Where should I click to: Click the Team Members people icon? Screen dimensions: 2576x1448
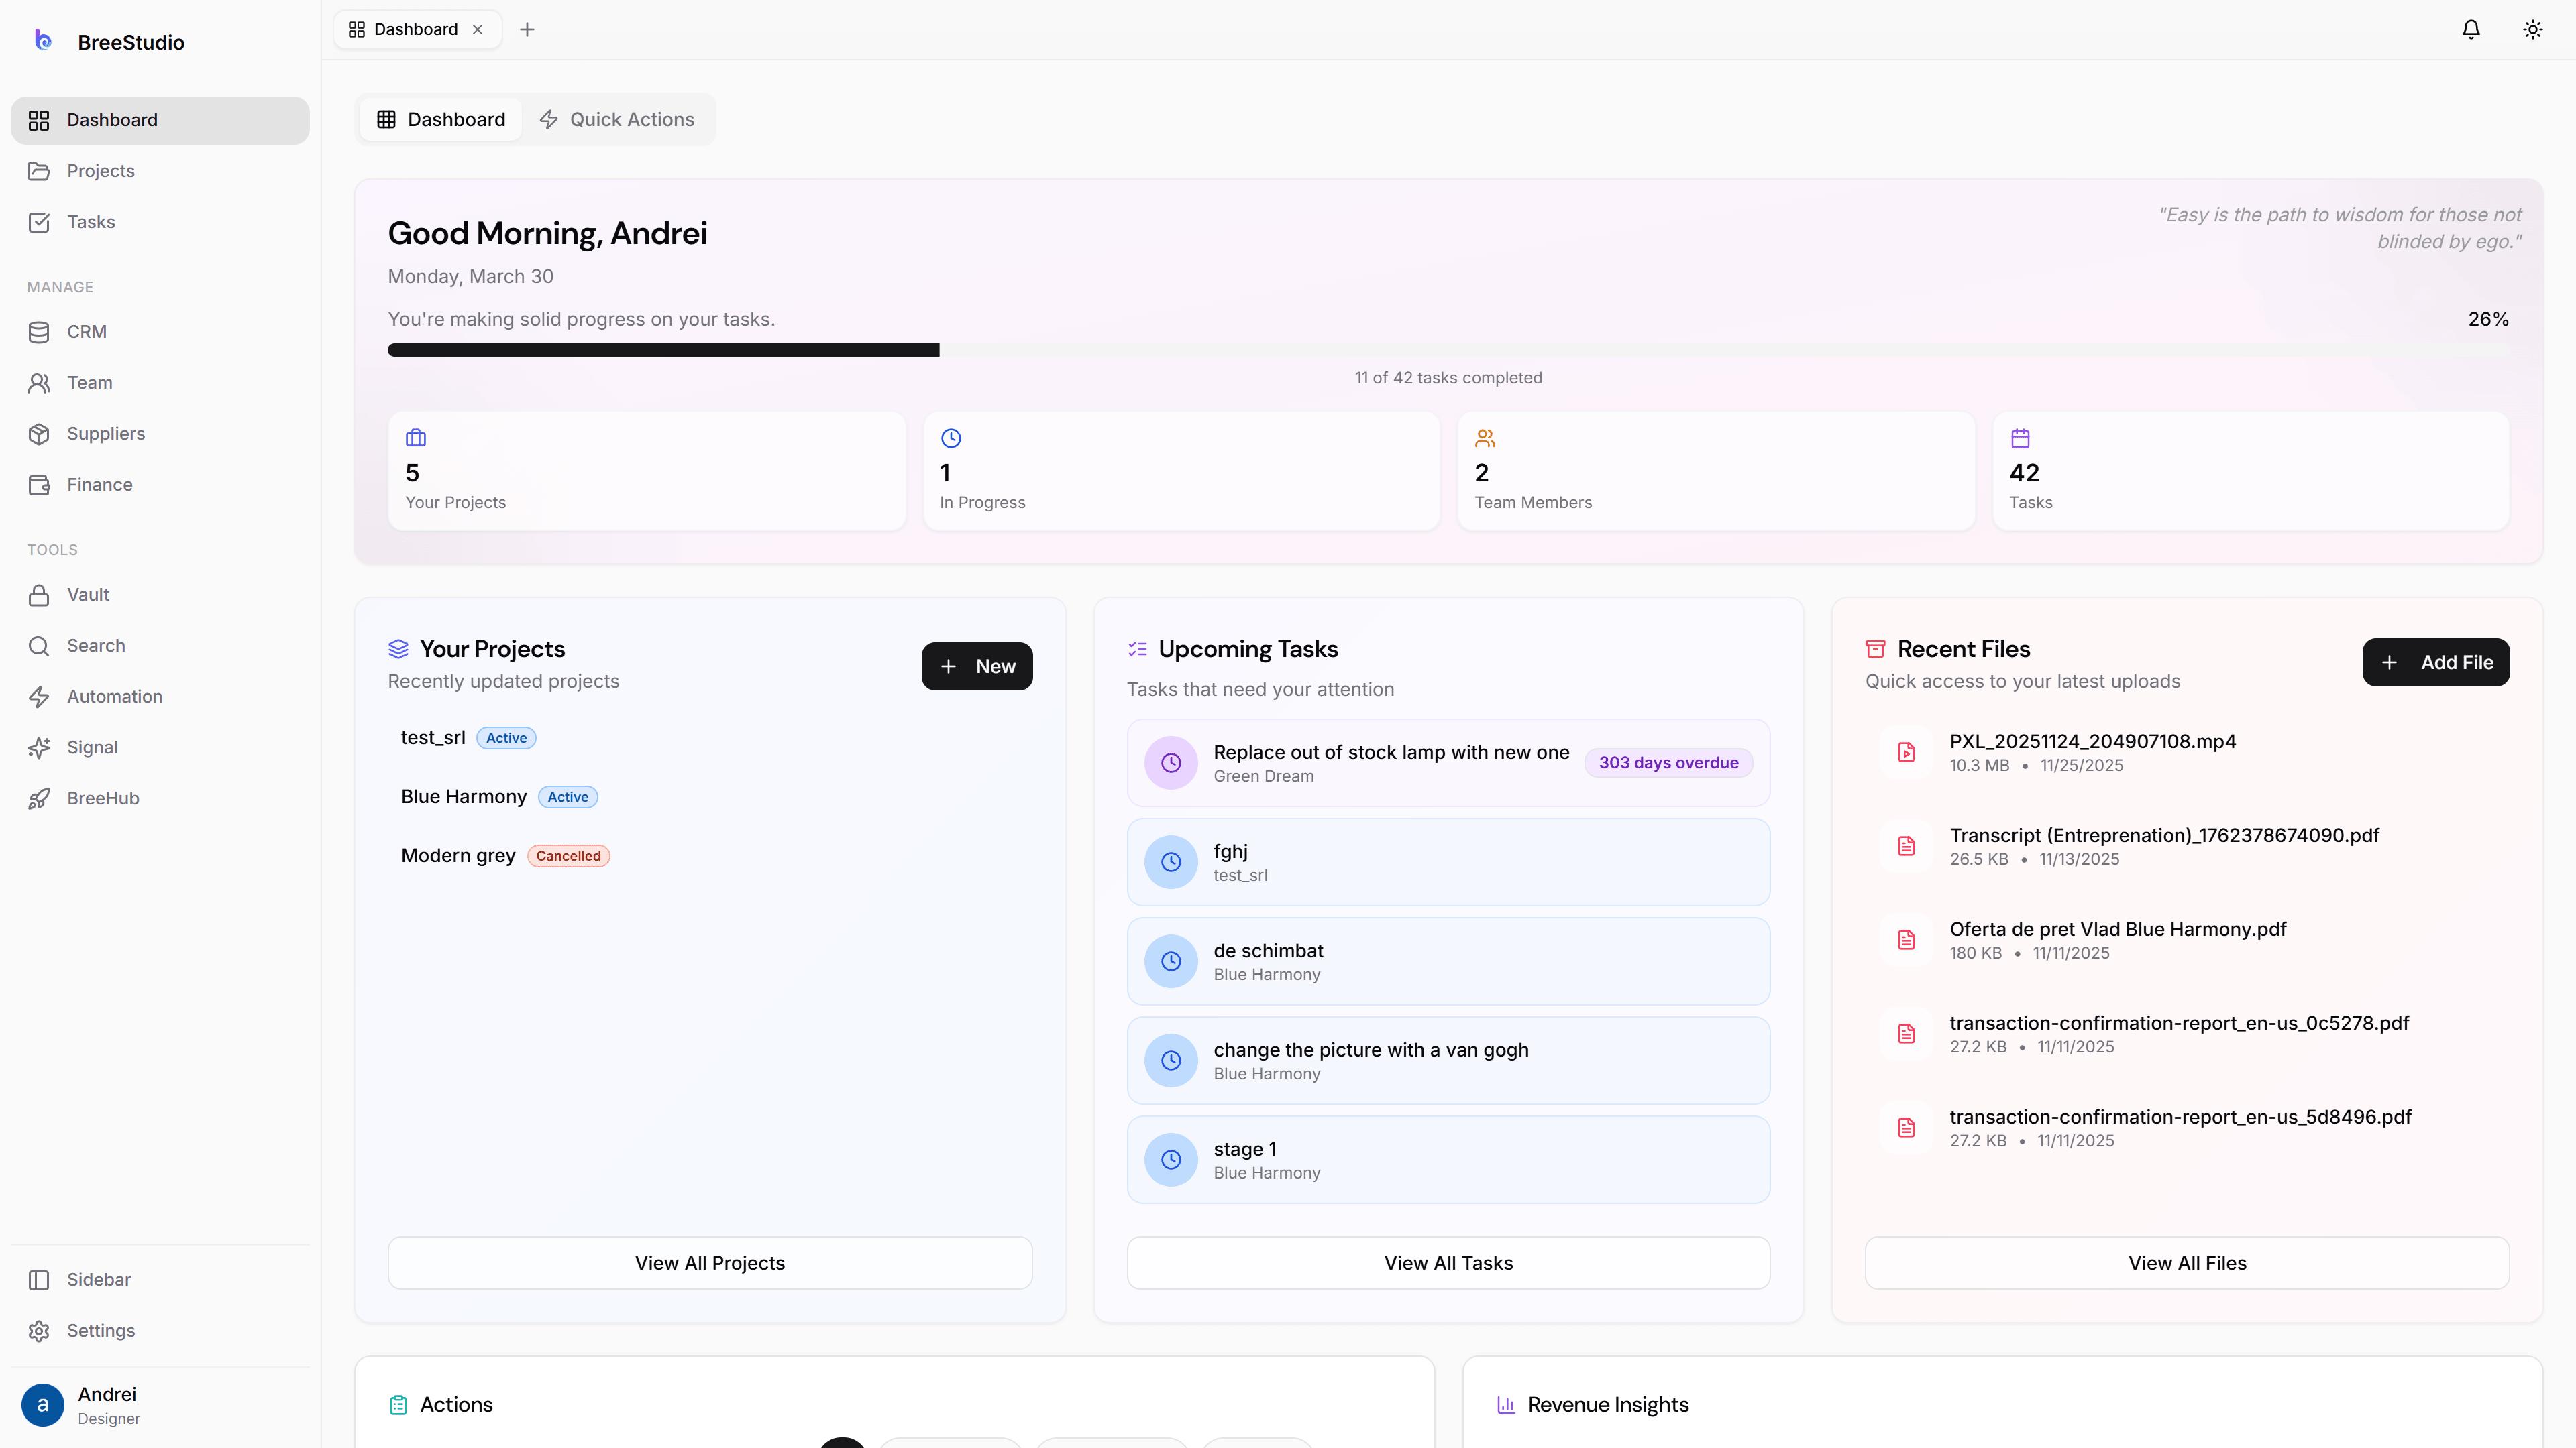pyautogui.click(x=1485, y=438)
